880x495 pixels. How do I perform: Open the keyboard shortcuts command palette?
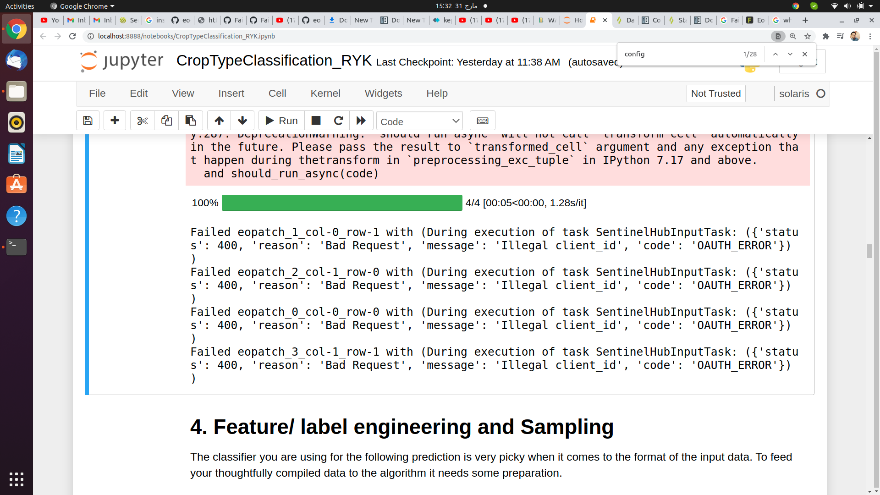tap(483, 120)
